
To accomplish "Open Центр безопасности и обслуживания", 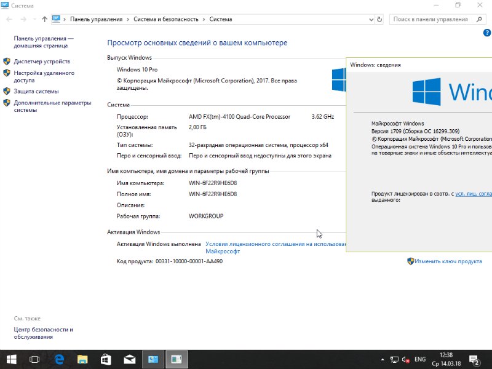I will (43, 333).
